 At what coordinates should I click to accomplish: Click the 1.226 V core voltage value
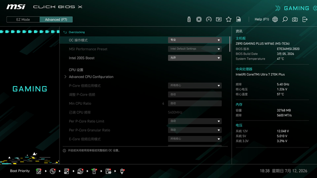coord(282,89)
